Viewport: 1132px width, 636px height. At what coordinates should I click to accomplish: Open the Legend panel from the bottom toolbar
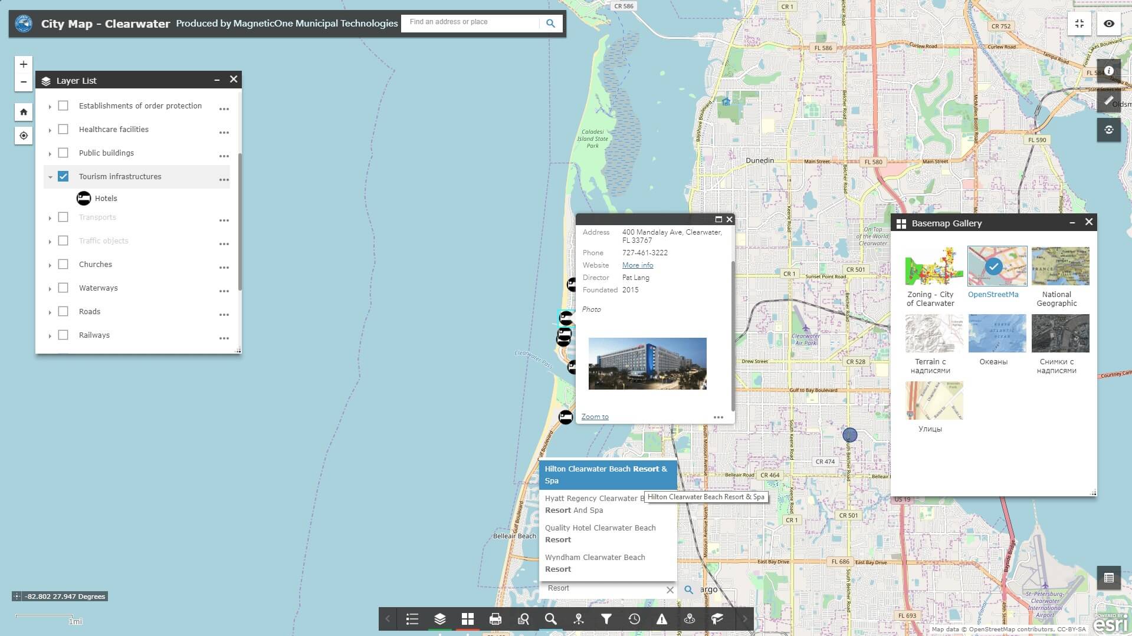pos(412,619)
